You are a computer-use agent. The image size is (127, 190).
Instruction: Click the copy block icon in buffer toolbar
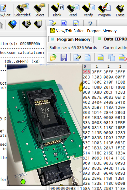(112, 58)
